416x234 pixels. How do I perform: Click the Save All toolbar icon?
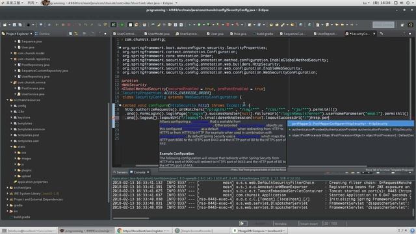click(x=20, y=25)
